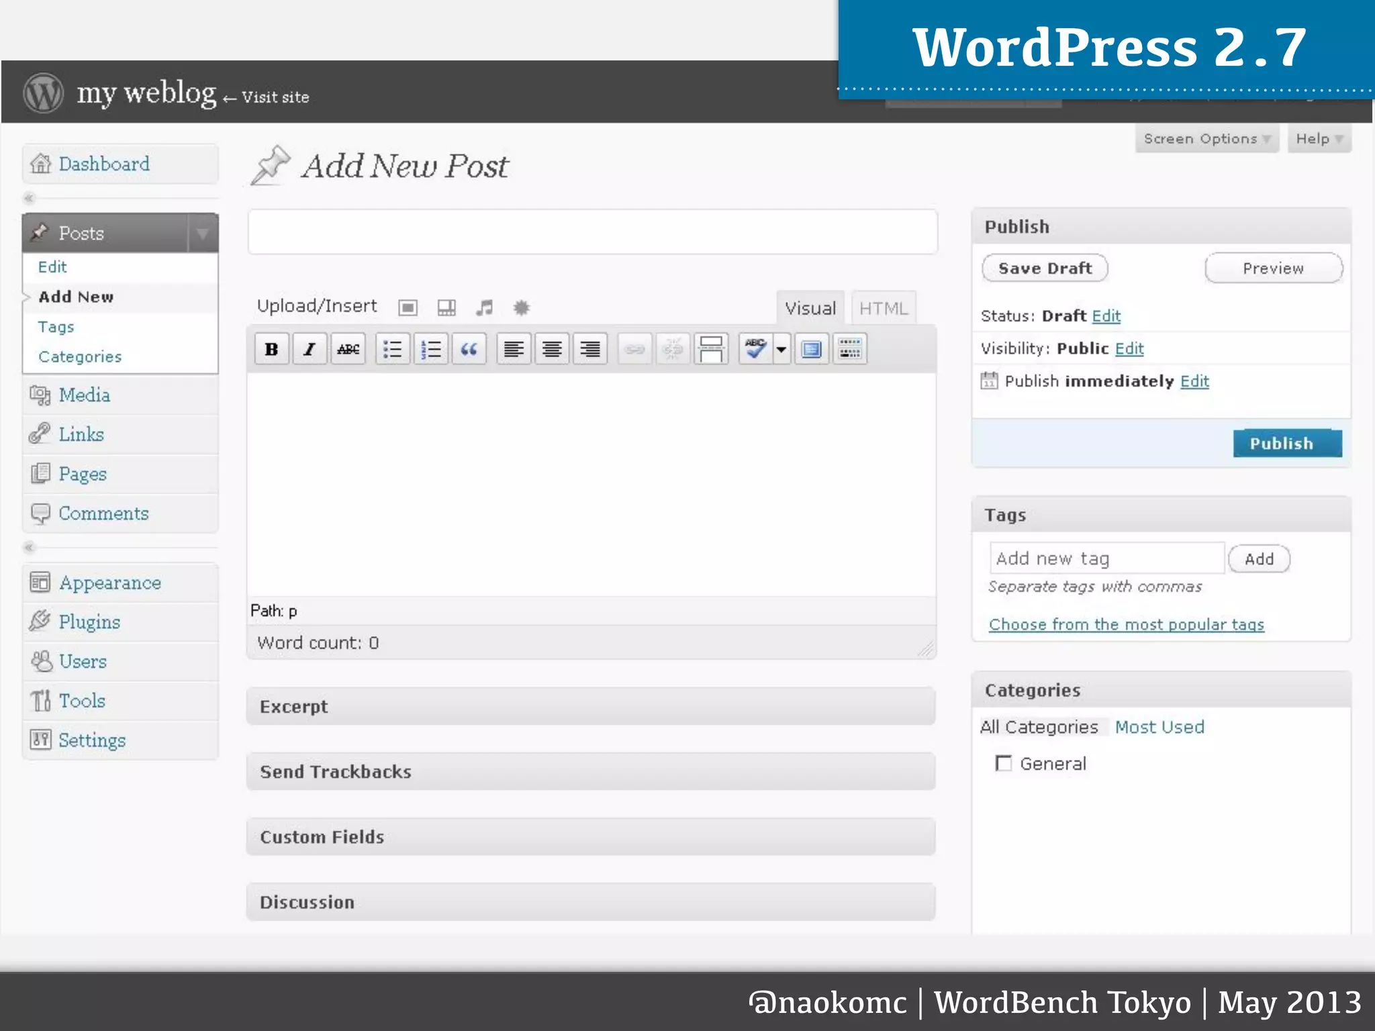Image resolution: width=1375 pixels, height=1031 pixels.
Task: Align text center
Action: tap(552, 349)
